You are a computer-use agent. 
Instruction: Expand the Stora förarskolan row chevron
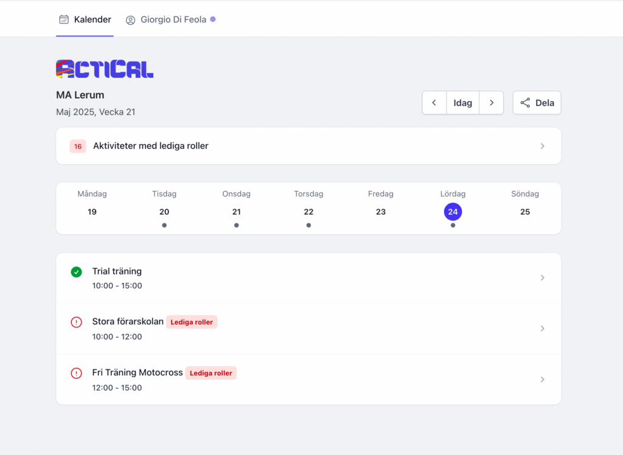[x=542, y=328]
